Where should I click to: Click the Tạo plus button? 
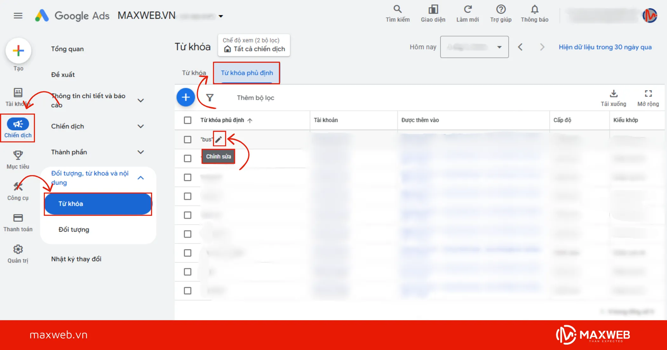(x=18, y=50)
